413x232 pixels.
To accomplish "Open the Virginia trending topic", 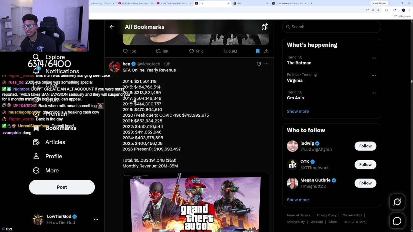I will coord(295,80).
